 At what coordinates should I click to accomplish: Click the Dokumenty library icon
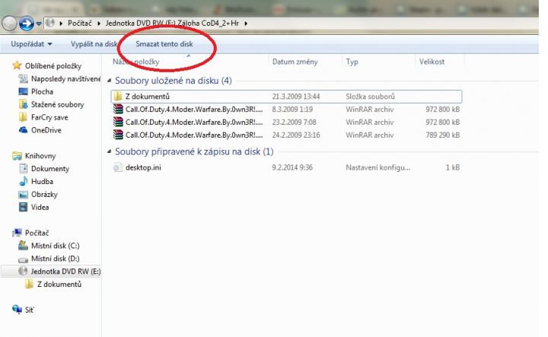click(23, 169)
